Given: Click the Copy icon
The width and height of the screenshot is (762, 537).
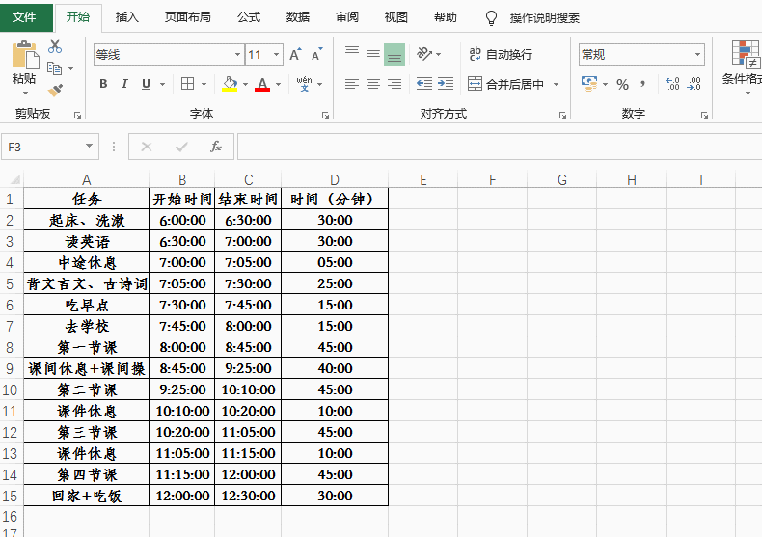Looking at the screenshot, I should (x=54, y=68).
